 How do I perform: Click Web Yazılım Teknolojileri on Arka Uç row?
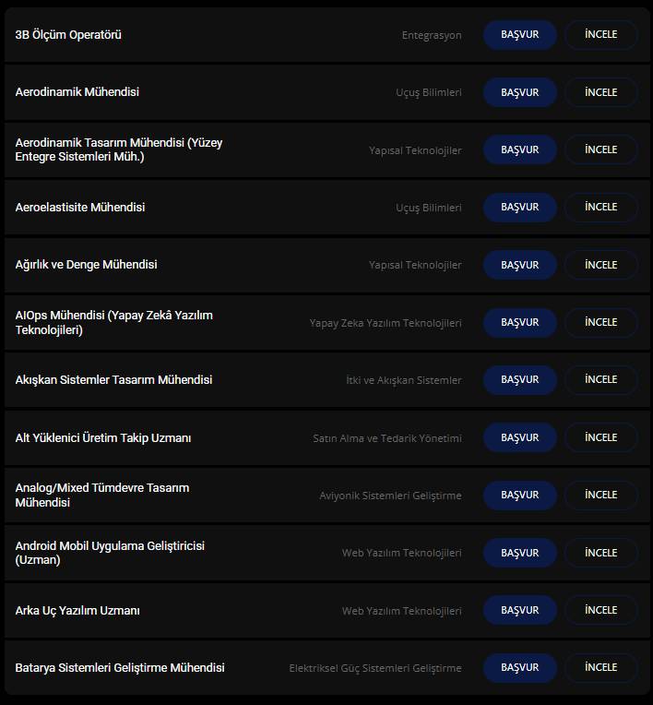402,611
